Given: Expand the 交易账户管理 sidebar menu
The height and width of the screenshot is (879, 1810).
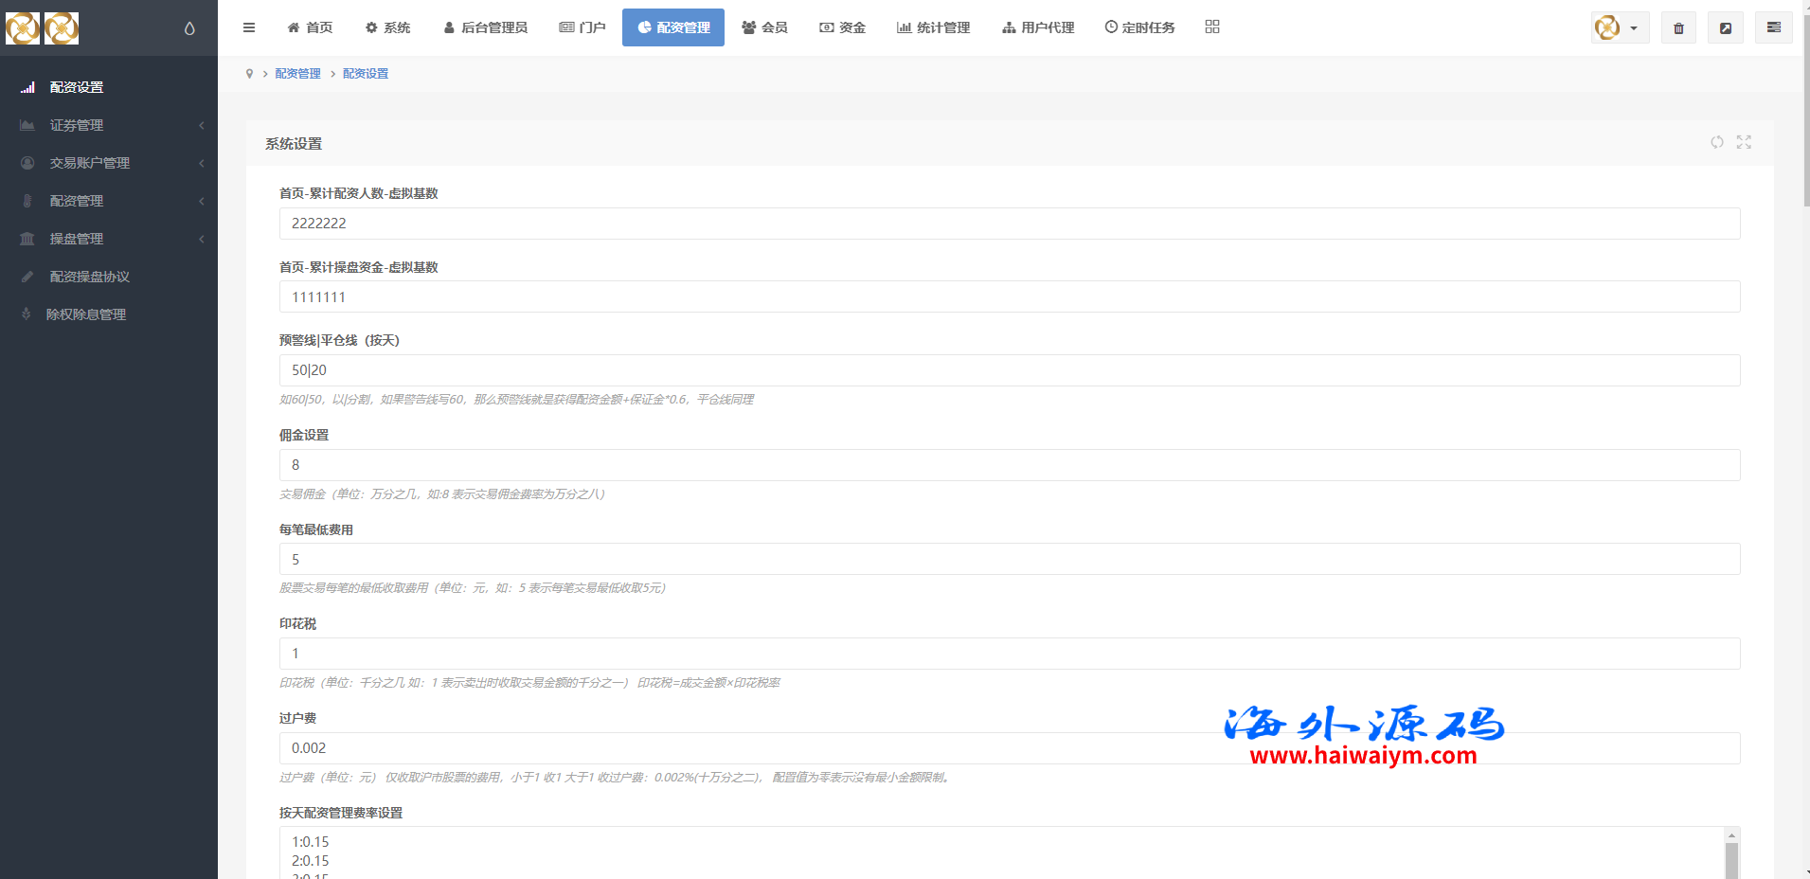Looking at the screenshot, I should point(109,163).
